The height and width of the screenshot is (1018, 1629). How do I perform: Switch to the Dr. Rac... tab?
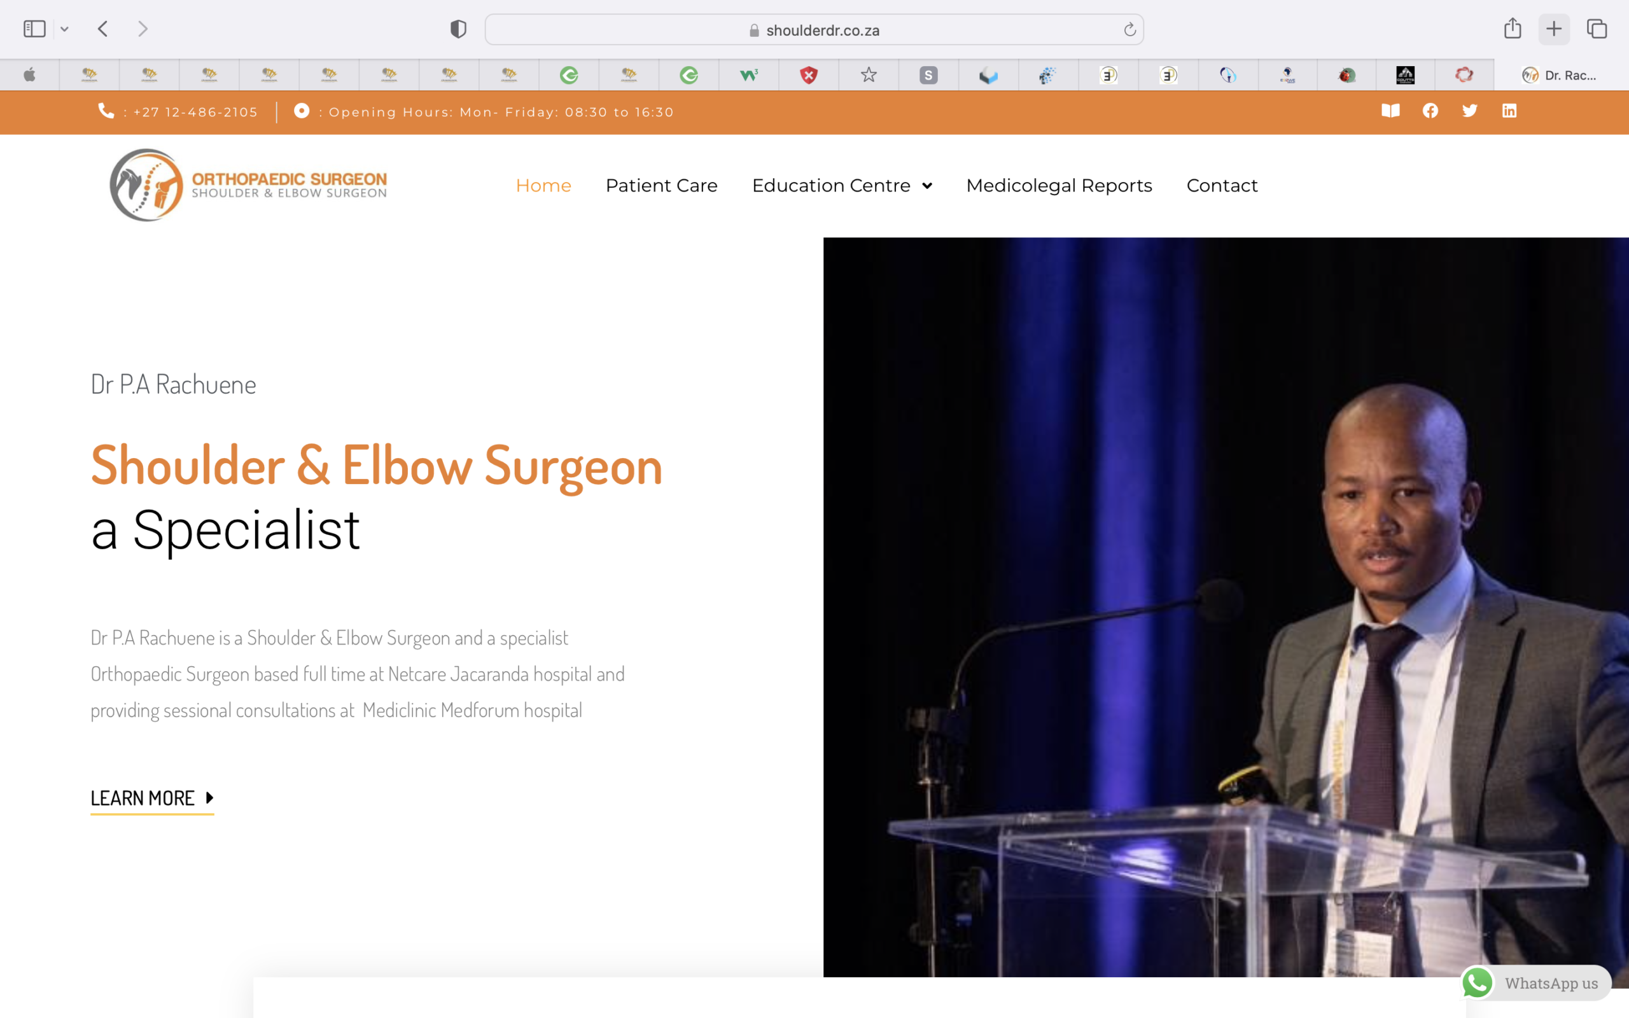(1560, 76)
